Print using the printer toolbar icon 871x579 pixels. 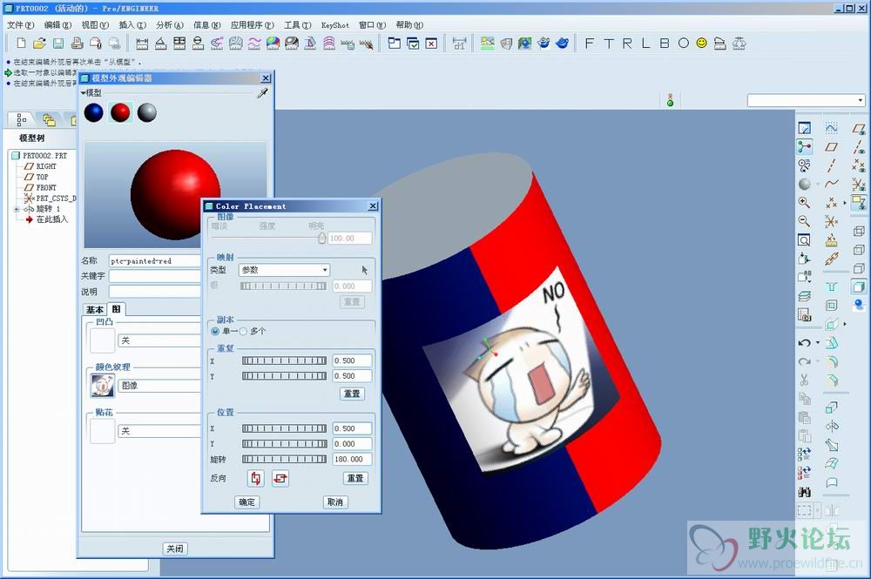click(x=78, y=44)
